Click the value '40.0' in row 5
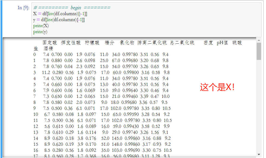Viewport: 266px width, 158px height. tap(116, 85)
